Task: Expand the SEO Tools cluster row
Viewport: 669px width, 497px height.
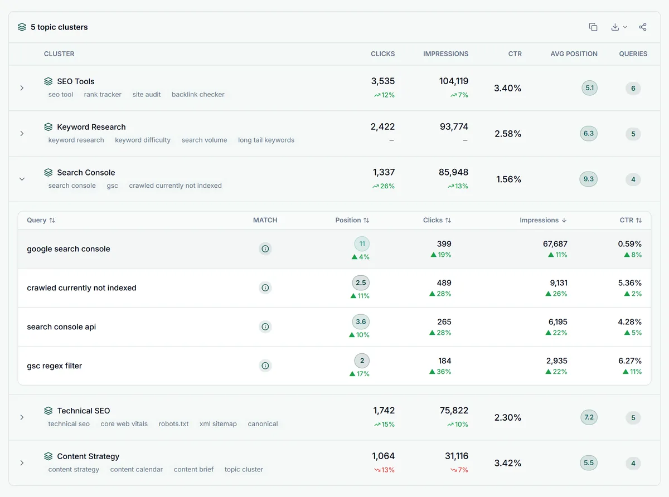Action: click(x=22, y=88)
